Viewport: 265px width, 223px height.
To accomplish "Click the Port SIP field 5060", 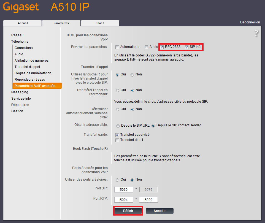I will [123, 189].
